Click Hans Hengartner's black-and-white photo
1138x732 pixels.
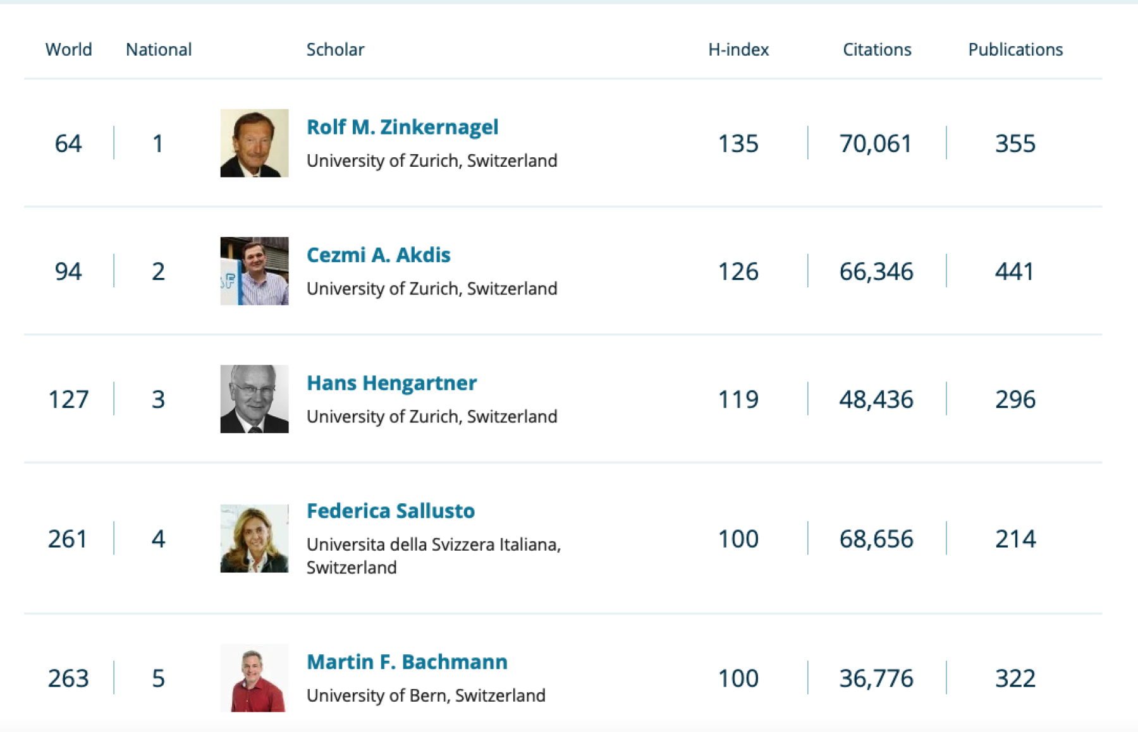pyautogui.click(x=254, y=399)
